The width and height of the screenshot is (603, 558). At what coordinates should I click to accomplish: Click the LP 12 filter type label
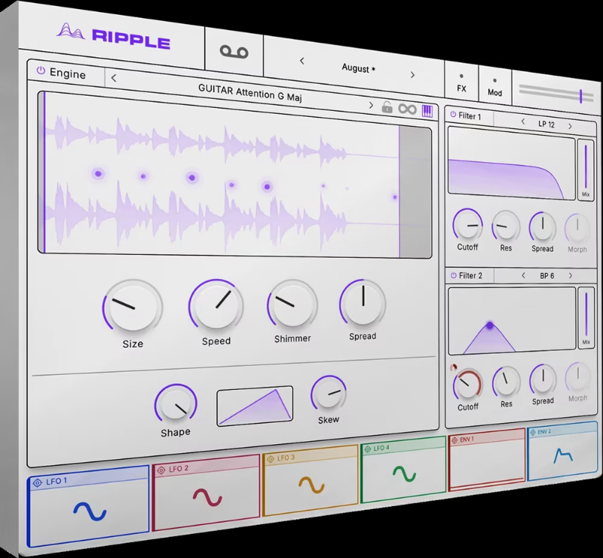pyautogui.click(x=546, y=124)
